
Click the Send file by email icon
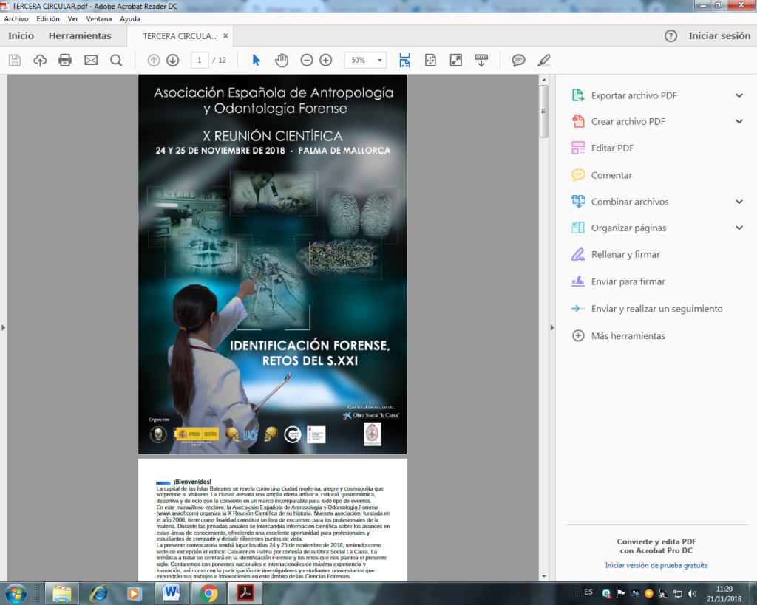point(91,60)
